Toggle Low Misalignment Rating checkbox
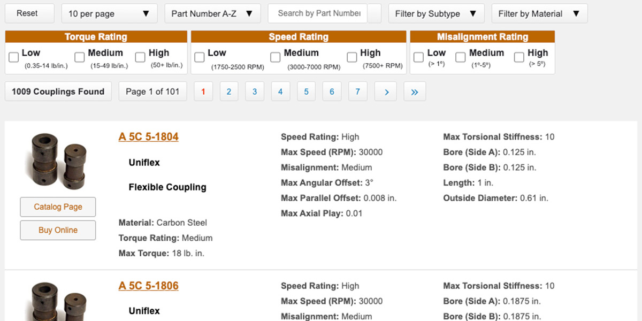The image size is (642, 321). (418, 57)
